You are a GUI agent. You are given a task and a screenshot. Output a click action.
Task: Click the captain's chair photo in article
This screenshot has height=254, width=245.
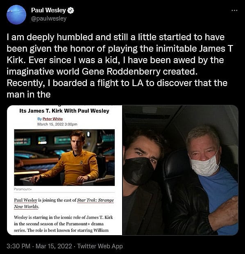click(64, 157)
